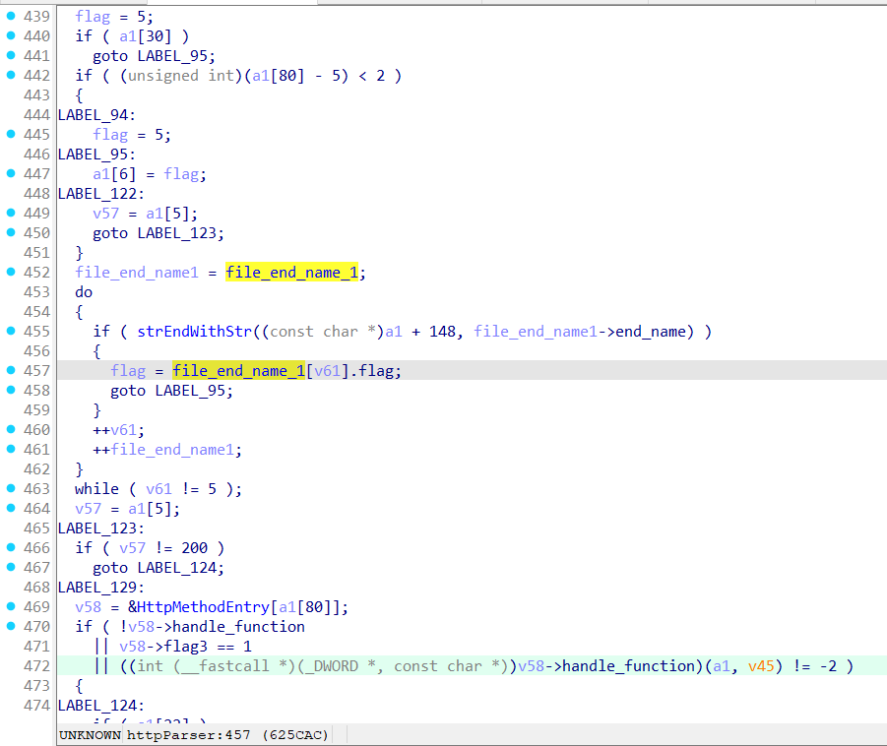Toggle breakpoint dot on line 439

[10, 16]
